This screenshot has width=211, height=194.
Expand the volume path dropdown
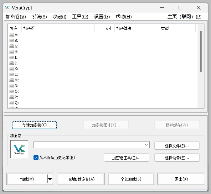146,145
